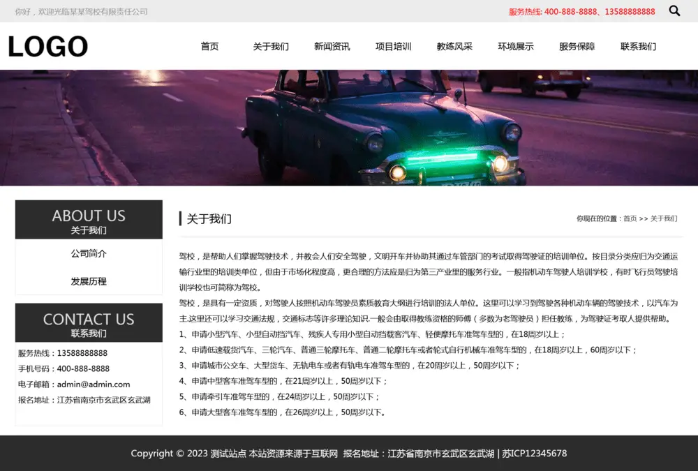This screenshot has width=698, height=471.
Task: Open the 新闻资讯 navigation menu item
Action: click(332, 46)
